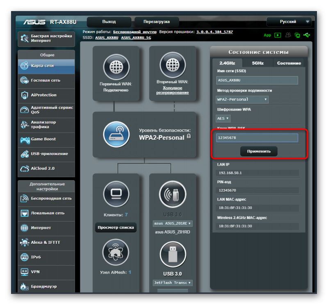The height and width of the screenshot is (305, 328).
Task: Click the USB flash drive icon above JetFlash
Action: tap(173, 255)
